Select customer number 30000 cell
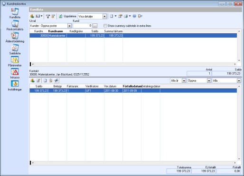 [x=39, y=36]
